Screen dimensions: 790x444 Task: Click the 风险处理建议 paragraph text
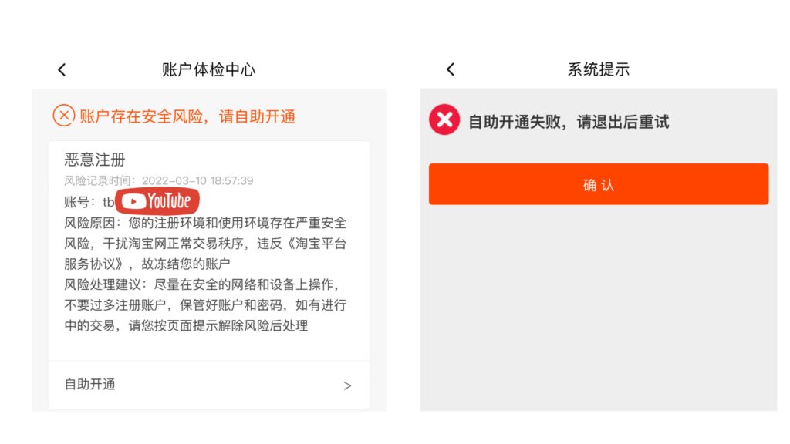[x=205, y=305]
